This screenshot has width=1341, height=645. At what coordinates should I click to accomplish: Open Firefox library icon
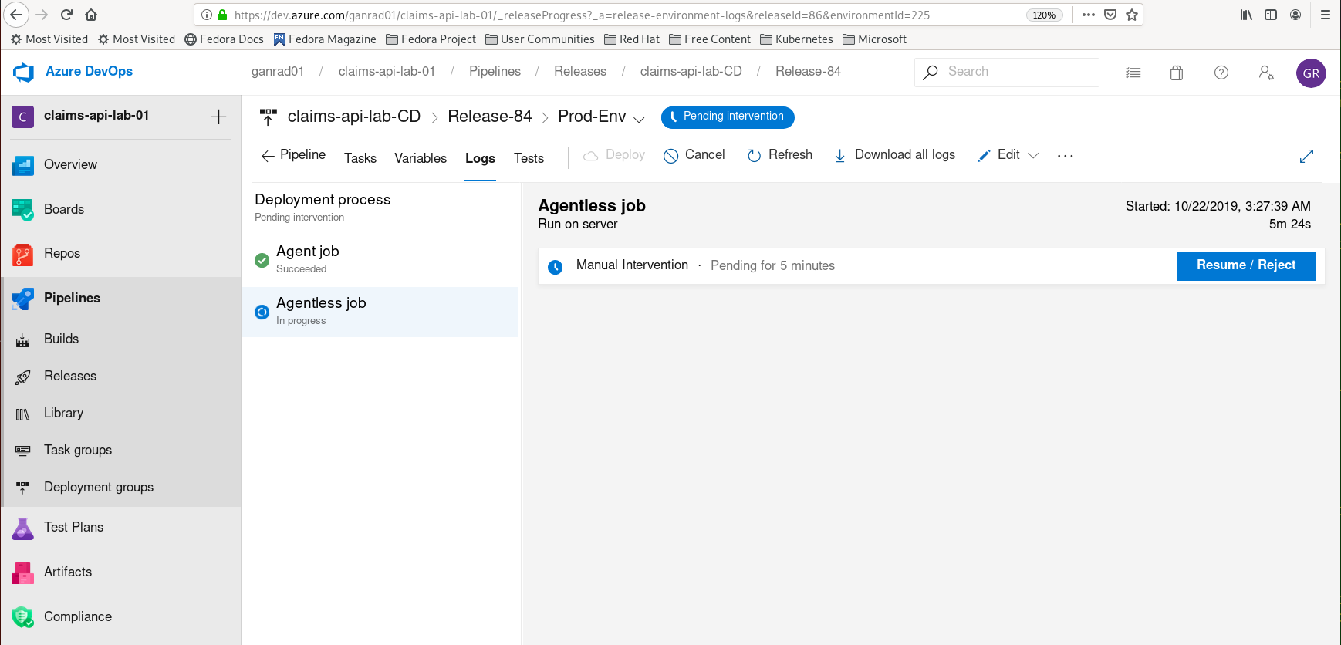coord(1246,15)
